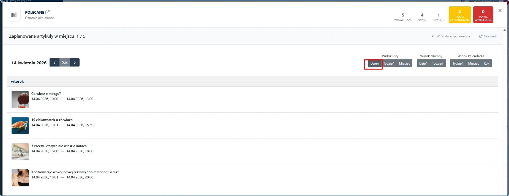Click the scrollbar up arrow
Image resolution: width=509 pixels, height=196 pixels.
[x=505, y=30]
